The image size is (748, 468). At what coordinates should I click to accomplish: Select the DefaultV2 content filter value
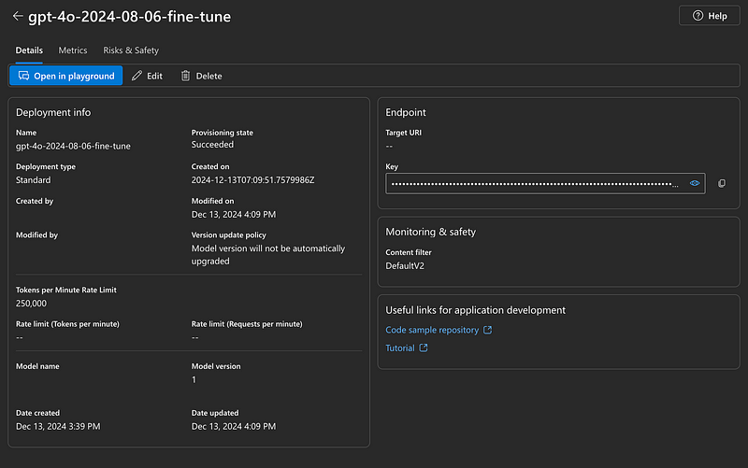pyautogui.click(x=405, y=266)
